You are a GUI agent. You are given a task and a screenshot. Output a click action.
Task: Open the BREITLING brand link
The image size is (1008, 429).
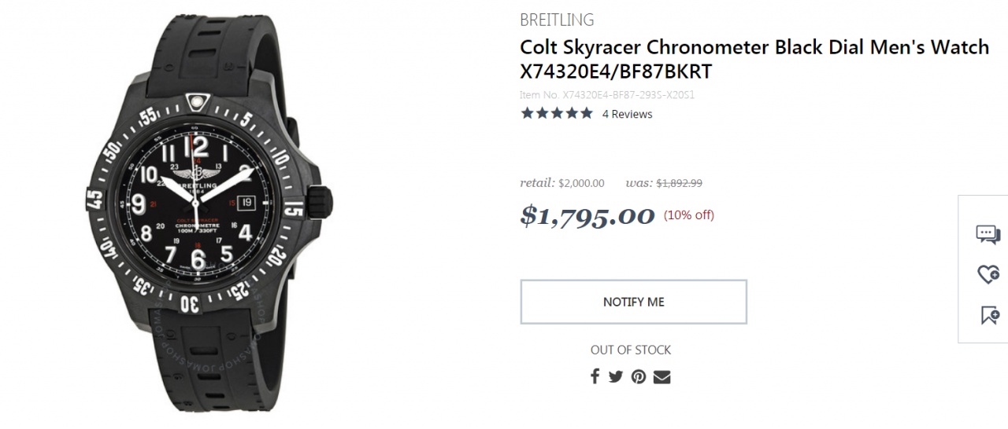click(x=557, y=20)
